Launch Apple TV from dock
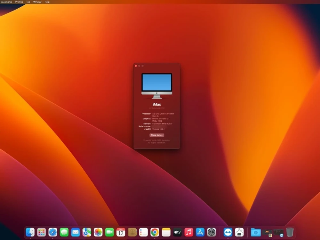Screen dimensions: 320x240 point(178,232)
